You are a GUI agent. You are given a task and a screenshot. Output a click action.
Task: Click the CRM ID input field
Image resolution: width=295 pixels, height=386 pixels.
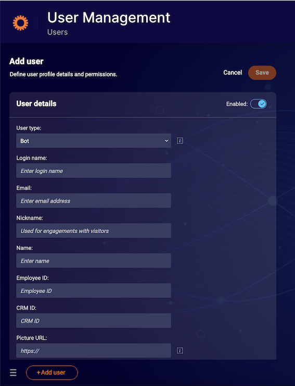[94, 321]
